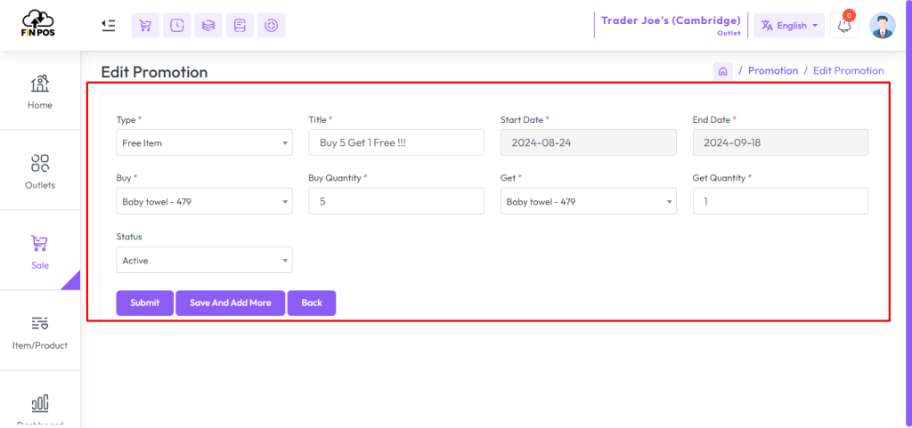Open the stacked layers shortcut icon
Viewport: 912px width, 428px height.
[208, 26]
